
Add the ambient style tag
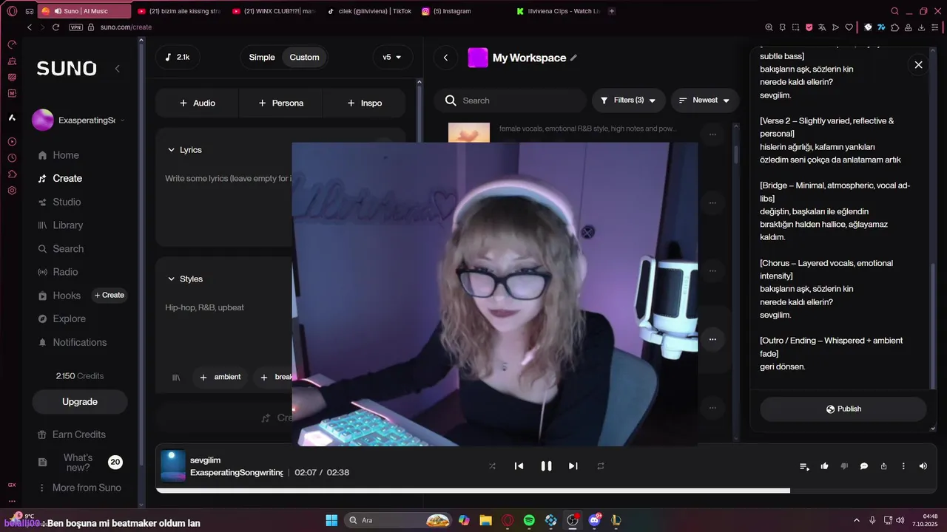click(220, 377)
